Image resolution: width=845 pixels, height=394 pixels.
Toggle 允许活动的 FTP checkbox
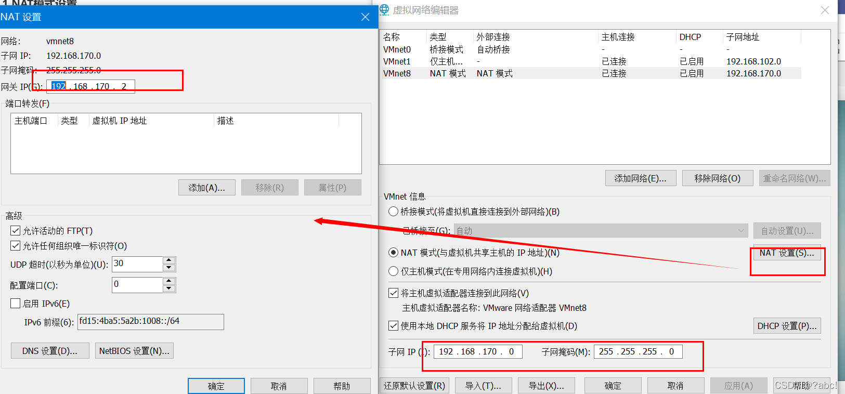(16, 231)
